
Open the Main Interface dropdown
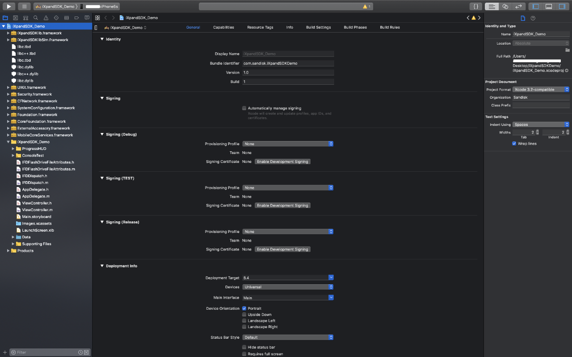pyautogui.click(x=331, y=298)
